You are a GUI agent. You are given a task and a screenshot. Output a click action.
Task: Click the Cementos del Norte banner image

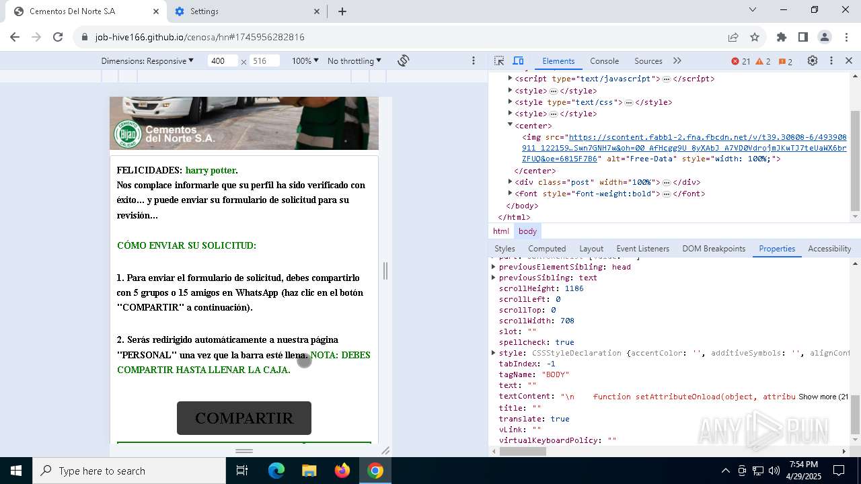point(244,123)
